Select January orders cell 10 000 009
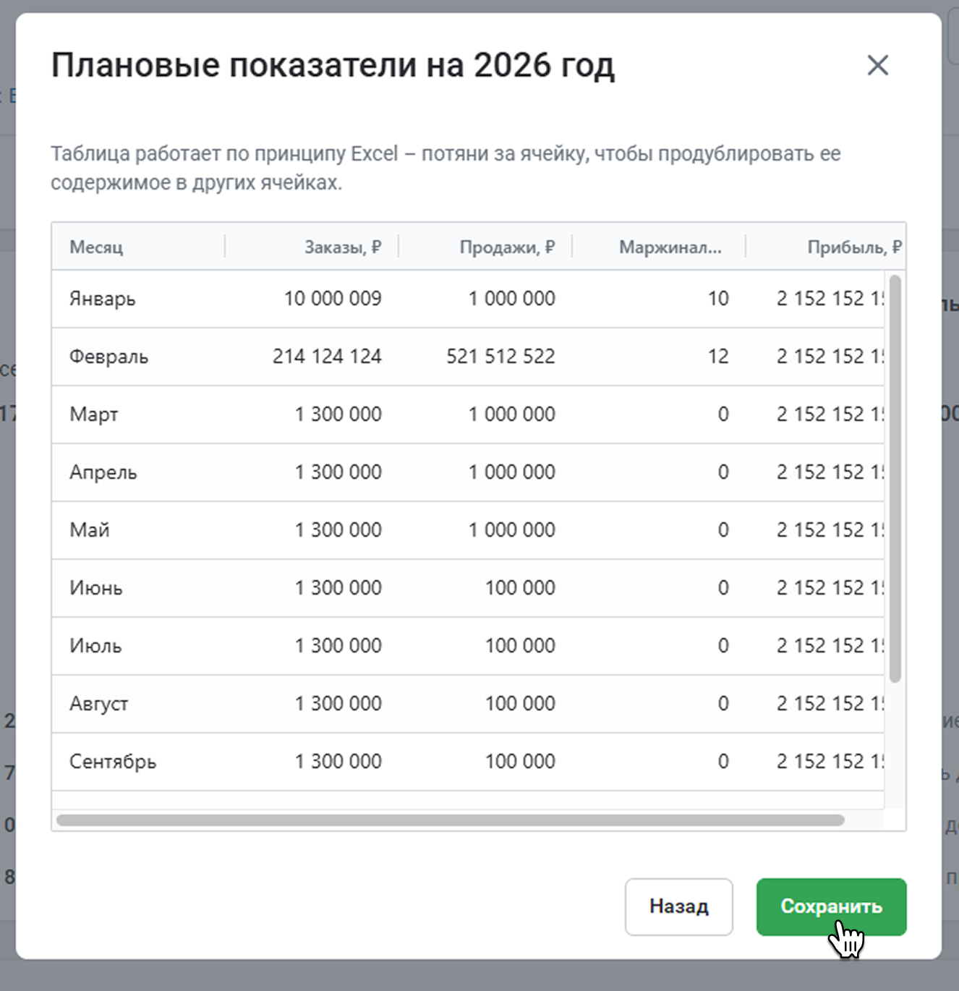Viewport: 959px width, 991px height. click(332, 299)
